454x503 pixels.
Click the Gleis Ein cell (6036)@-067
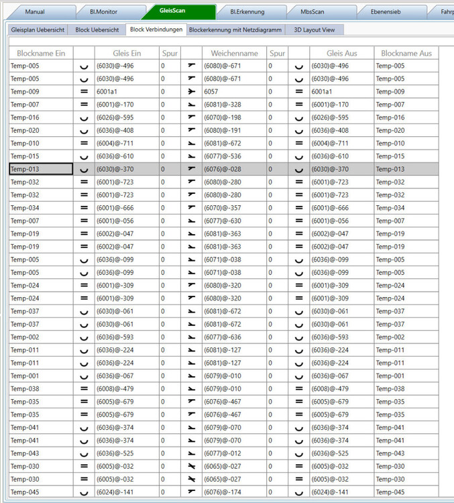[x=127, y=376]
